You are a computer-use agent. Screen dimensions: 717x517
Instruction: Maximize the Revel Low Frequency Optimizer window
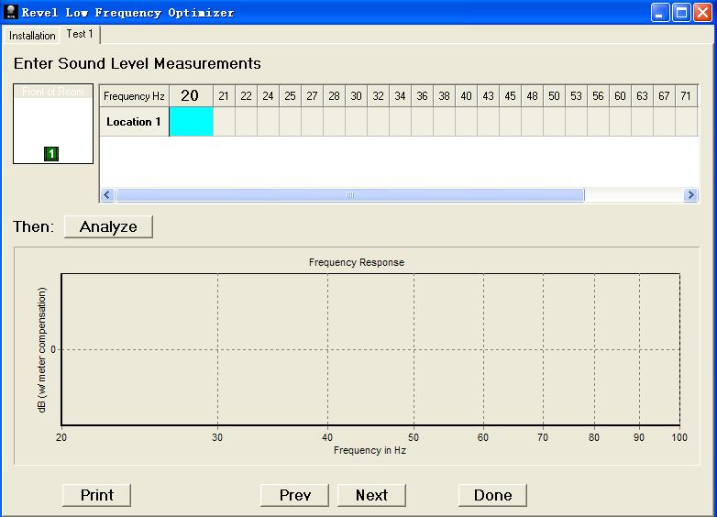[681, 12]
